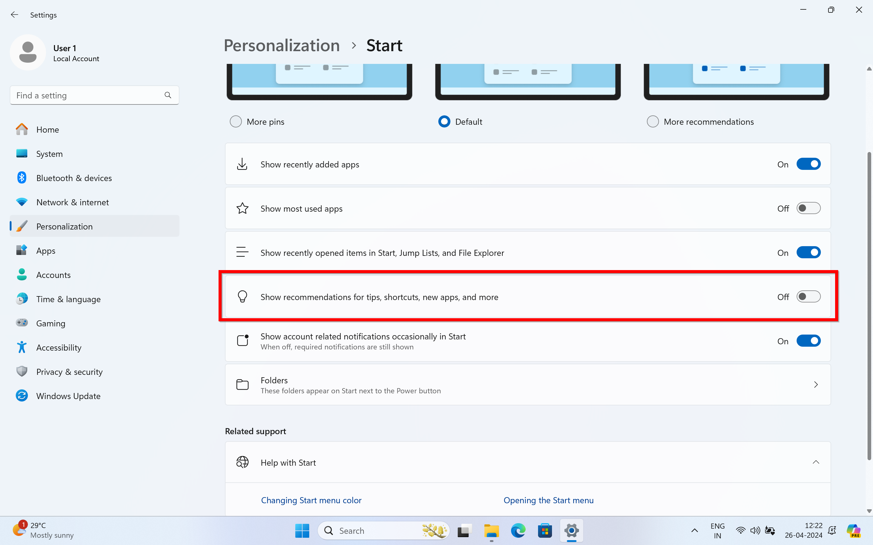The height and width of the screenshot is (545, 873).
Task: Open Bluetooth & devices settings
Action: [x=95, y=178]
